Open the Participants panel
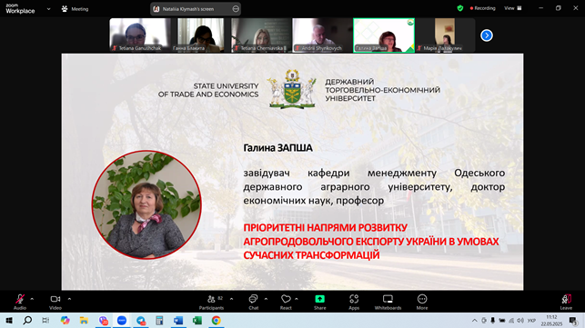This screenshot has width=585, height=328. click(212, 302)
